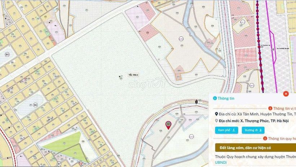Viewport: 296px width, 167px height.
Task: Select the green triangular park area
Action: coord(66,146)
